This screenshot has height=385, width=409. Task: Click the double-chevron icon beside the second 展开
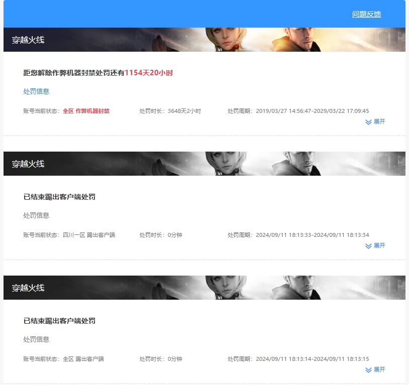[x=368, y=245]
